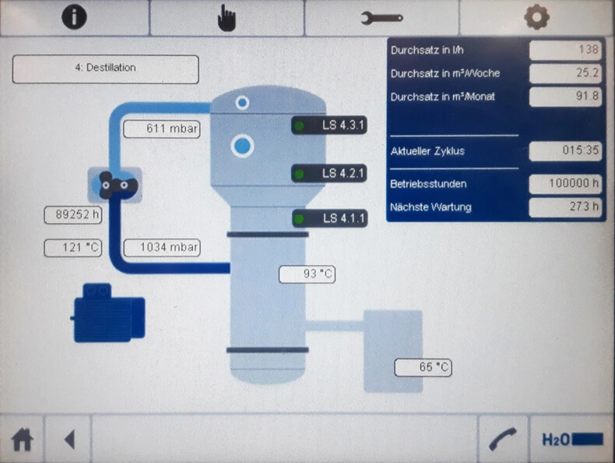
Task: Click the 'Durchsatz in l/h' label
Action: tap(427, 50)
